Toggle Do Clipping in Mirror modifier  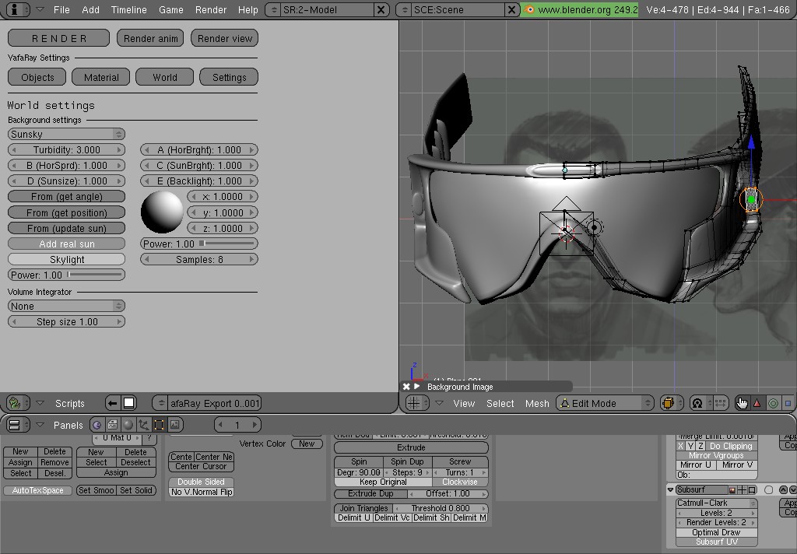731,446
